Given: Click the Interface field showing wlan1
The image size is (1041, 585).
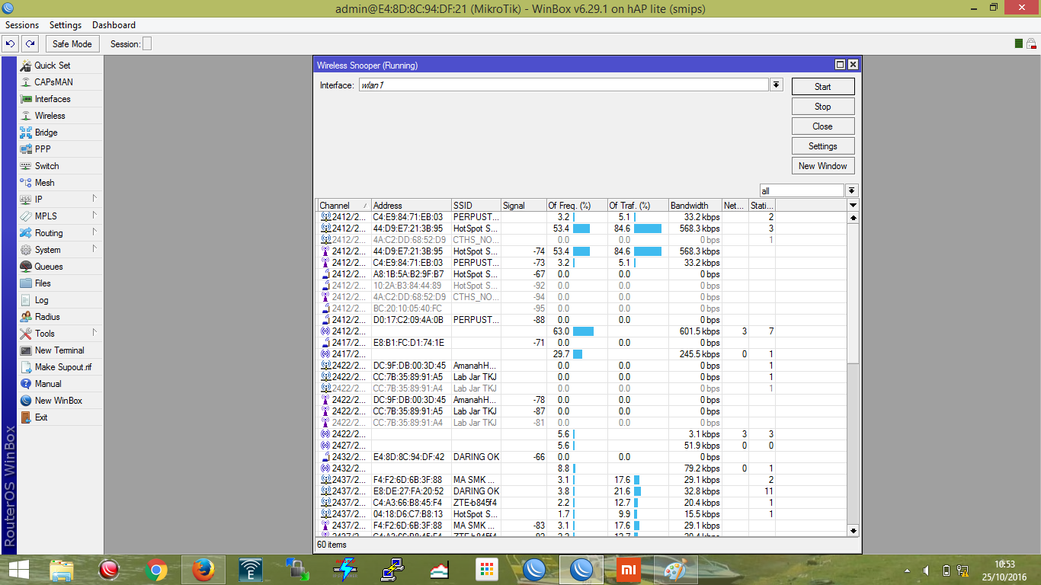Looking at the screenshot, I should coord(563,85).
